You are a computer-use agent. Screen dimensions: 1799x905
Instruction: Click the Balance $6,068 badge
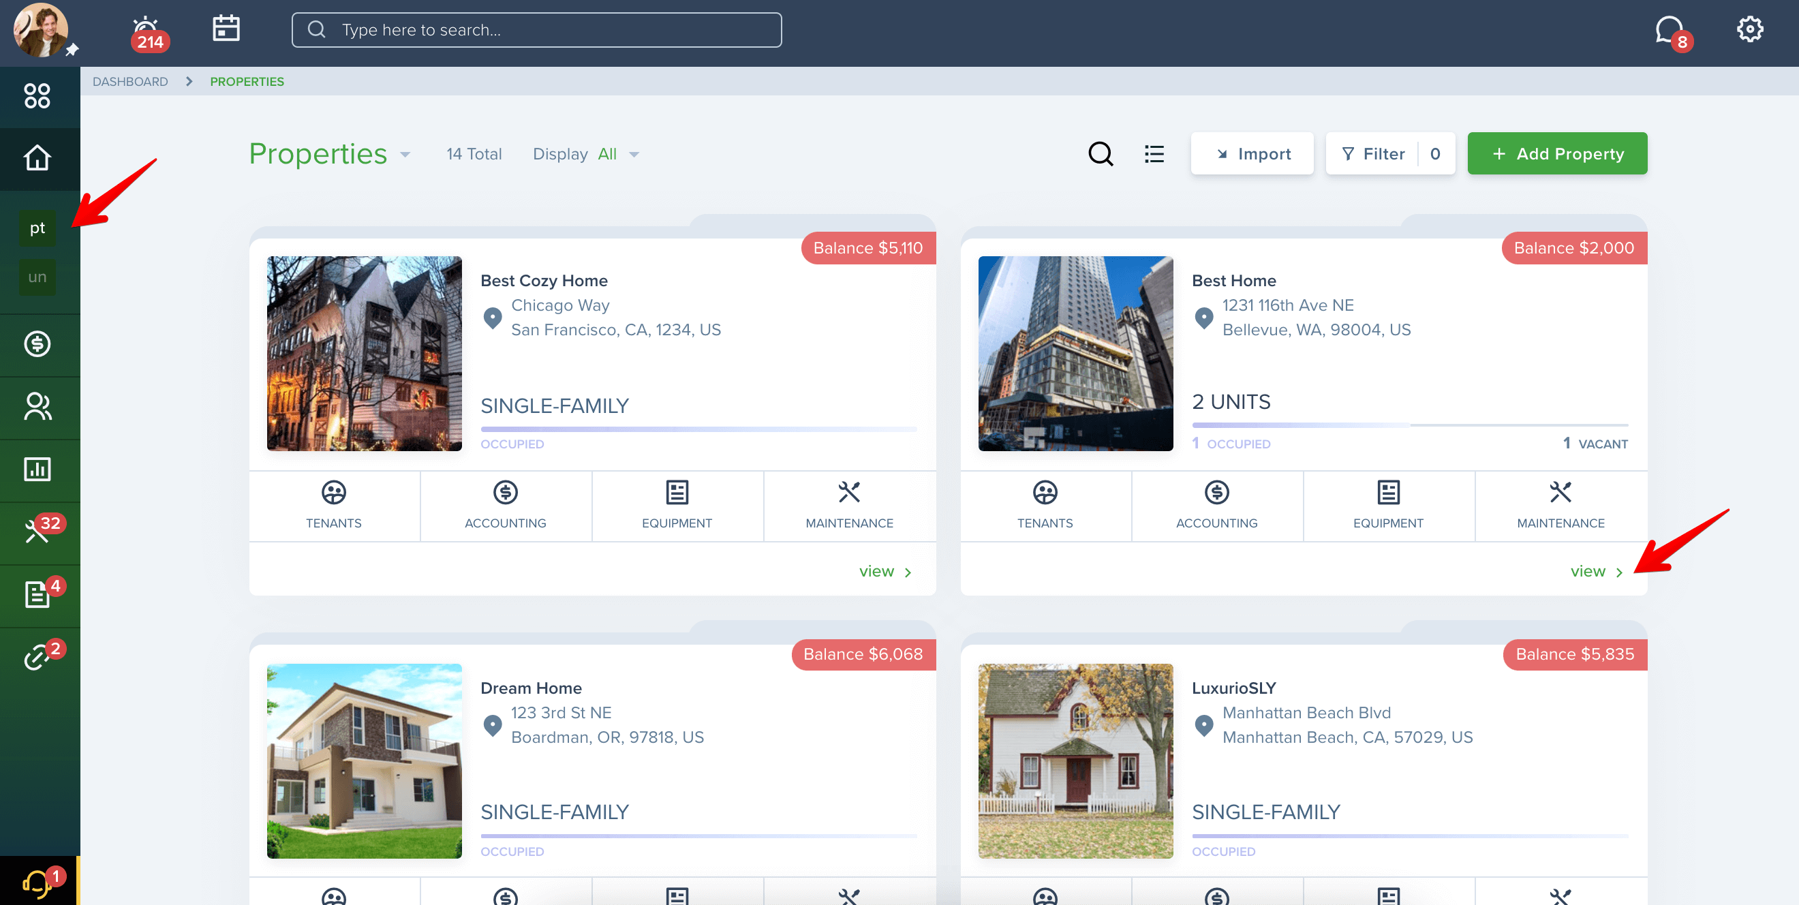tap(863, 654)
